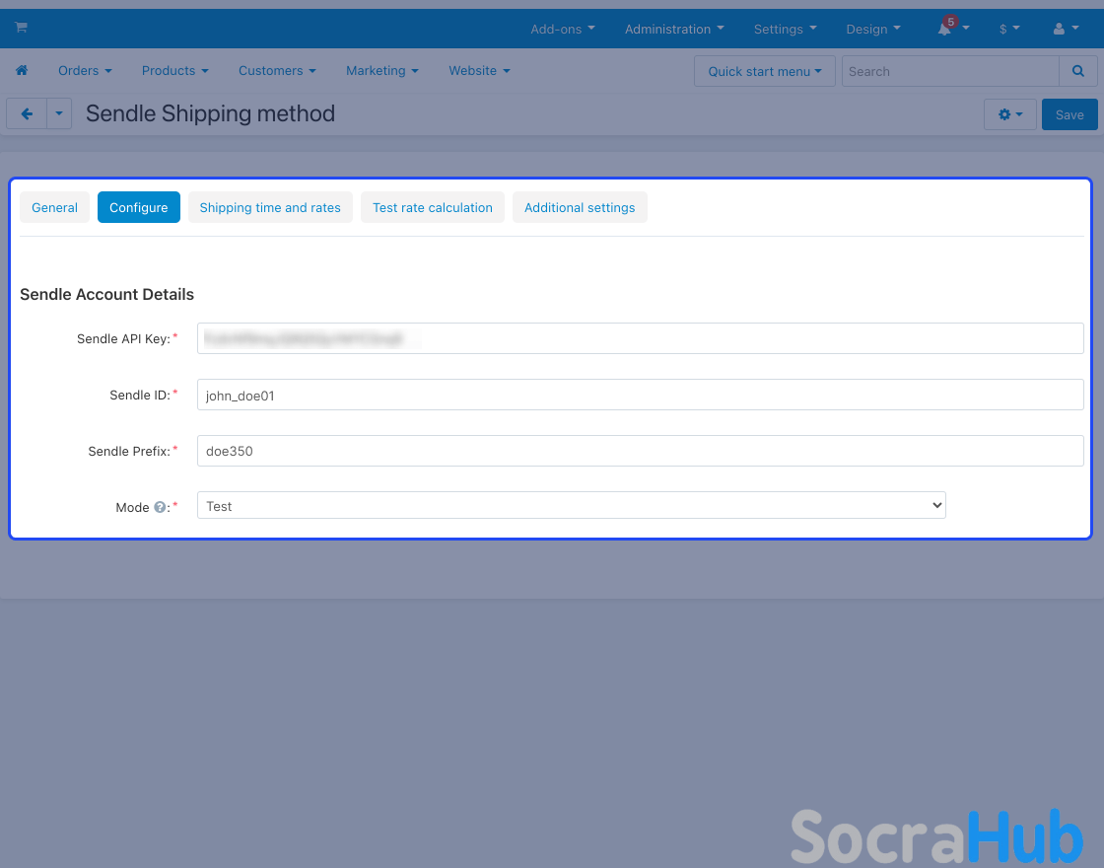Viewport: 1104px width, 868px height.
Task: Click the magnifier search button
Action: [x=1078, y=71]
